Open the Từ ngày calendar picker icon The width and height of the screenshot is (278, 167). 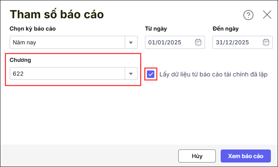[198, 42]
